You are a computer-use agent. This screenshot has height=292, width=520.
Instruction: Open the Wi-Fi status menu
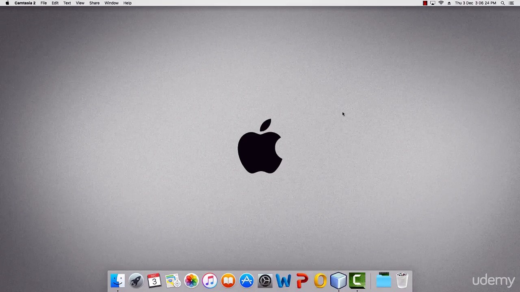(x=441, y=3)
